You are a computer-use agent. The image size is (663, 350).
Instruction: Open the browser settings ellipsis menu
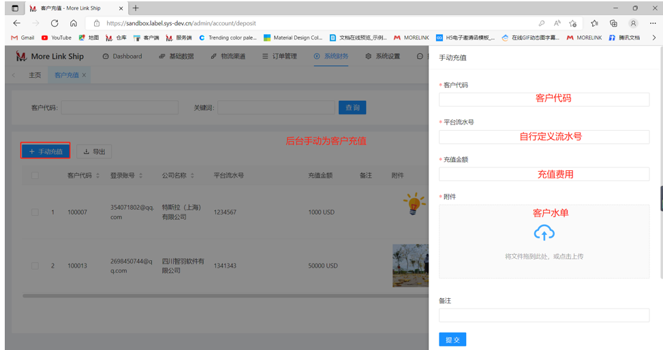652,23
